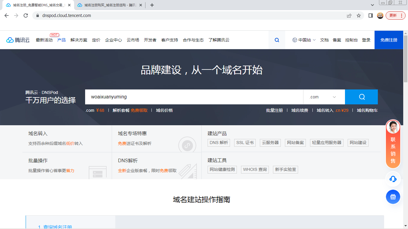408x229 pixels.
Task: Click the site lock icon in address bar
Action: (x=38, y=16)
